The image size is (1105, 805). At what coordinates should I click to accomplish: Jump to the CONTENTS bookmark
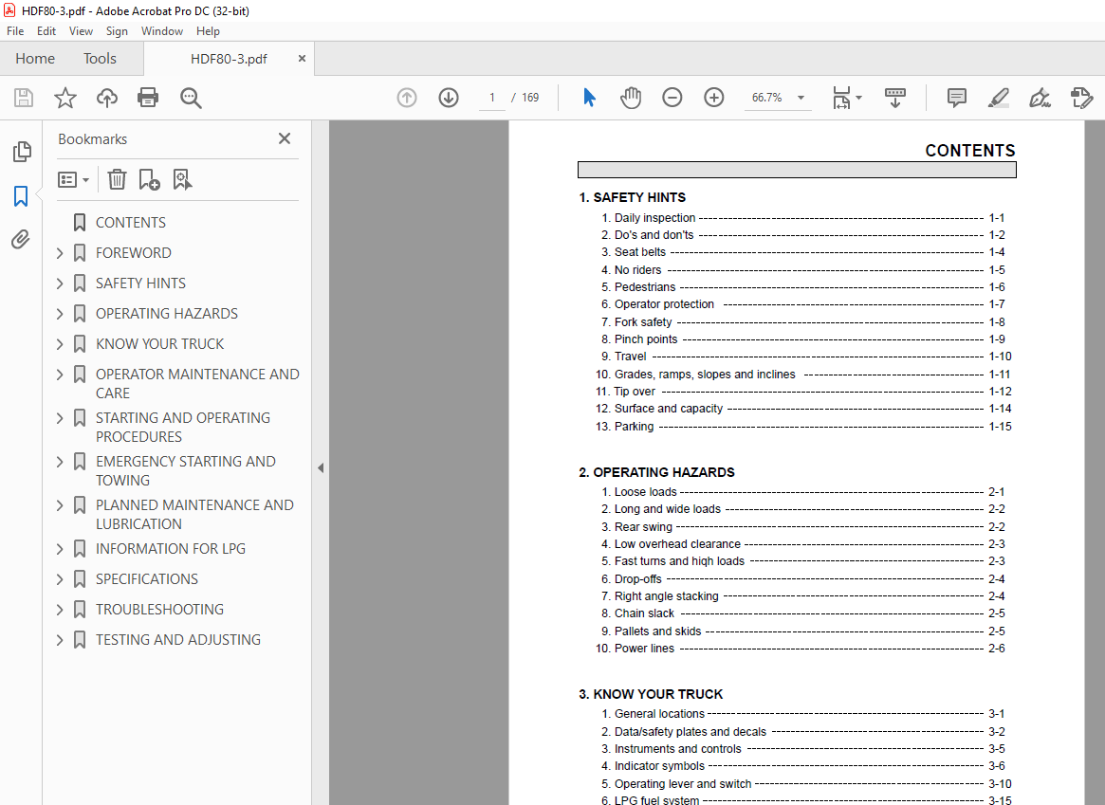[x=130, y=223]
